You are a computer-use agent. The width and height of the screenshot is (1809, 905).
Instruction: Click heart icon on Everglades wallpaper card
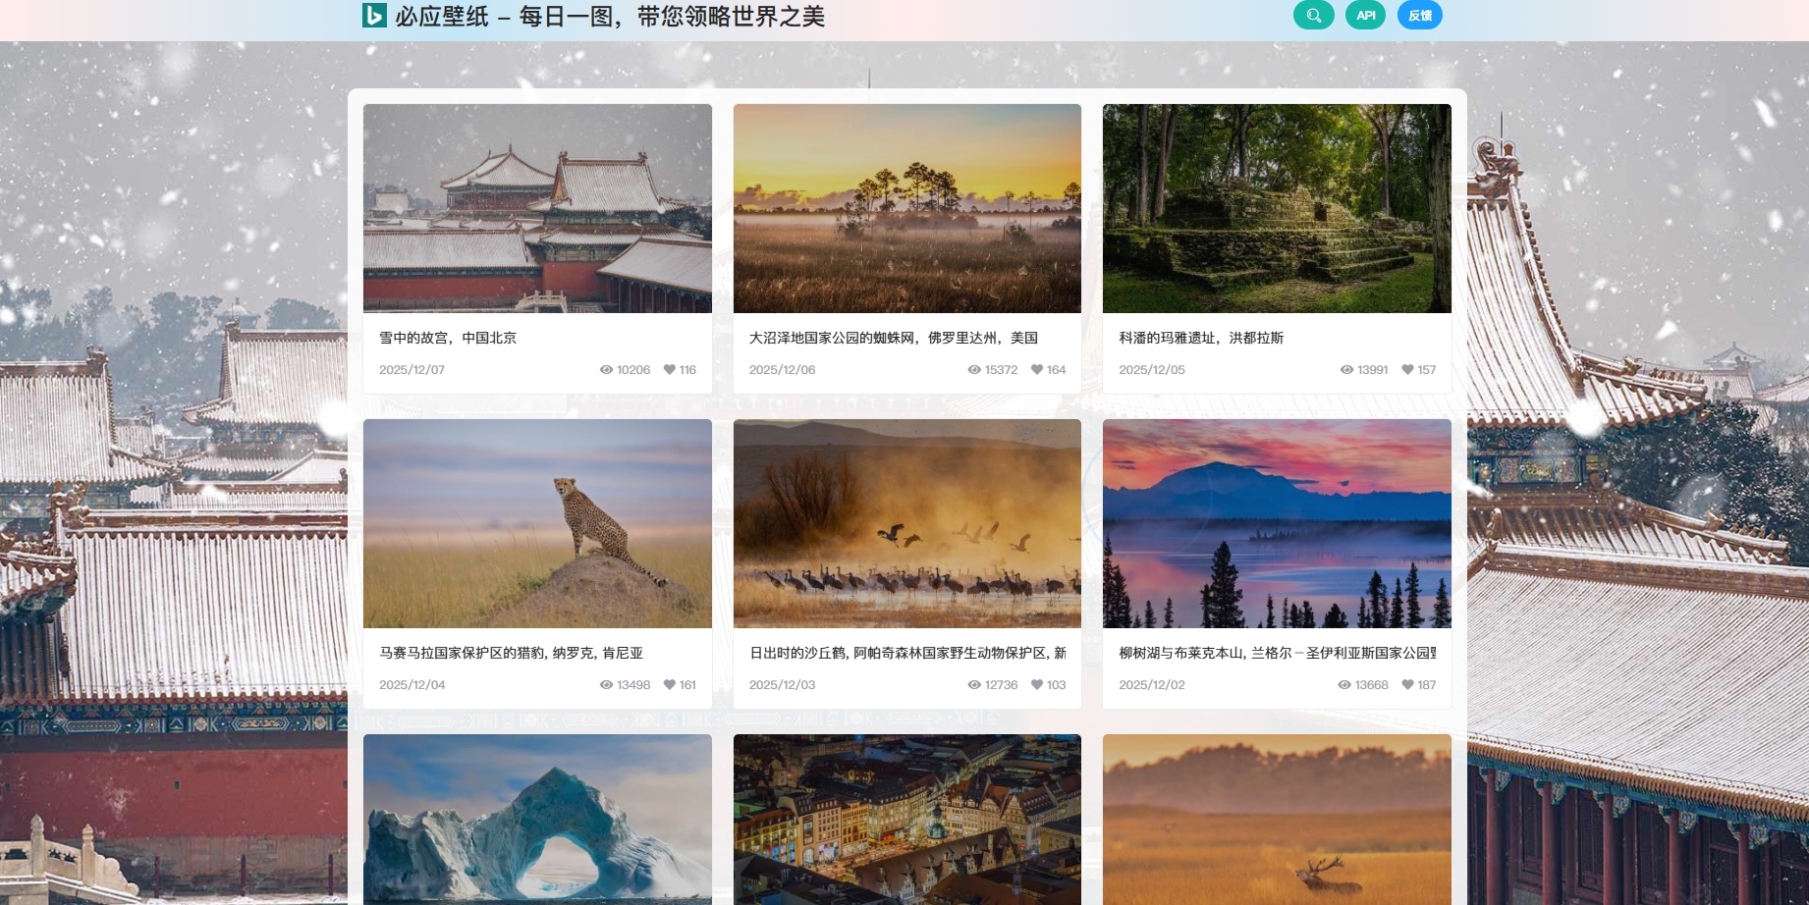[1037, 370]
